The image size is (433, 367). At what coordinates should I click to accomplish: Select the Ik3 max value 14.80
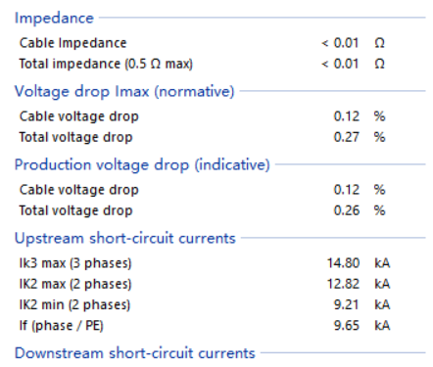tap(343, 263)
